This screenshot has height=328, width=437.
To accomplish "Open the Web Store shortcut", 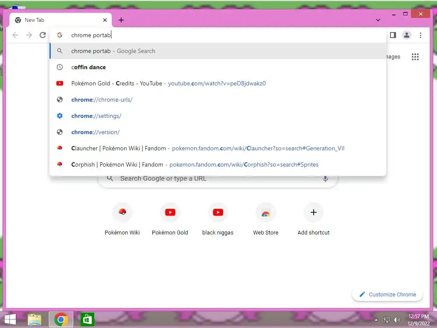I will coord(265,220).
